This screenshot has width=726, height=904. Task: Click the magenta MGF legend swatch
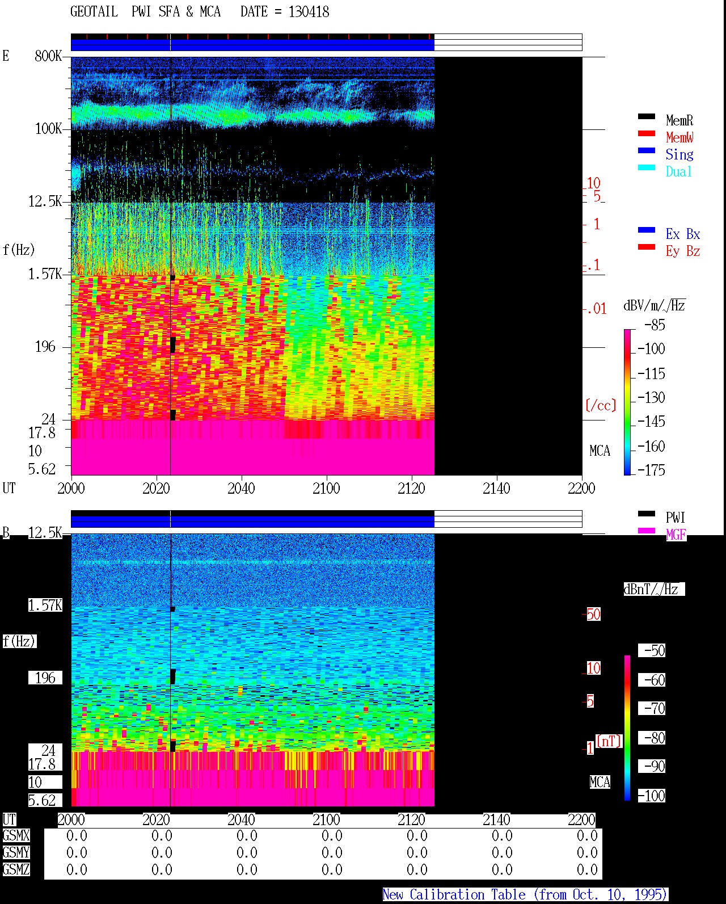click(646, 531)
